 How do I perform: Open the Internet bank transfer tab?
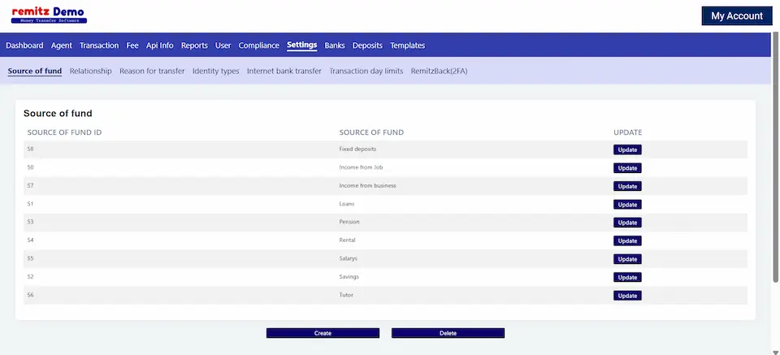pos(284,71)
